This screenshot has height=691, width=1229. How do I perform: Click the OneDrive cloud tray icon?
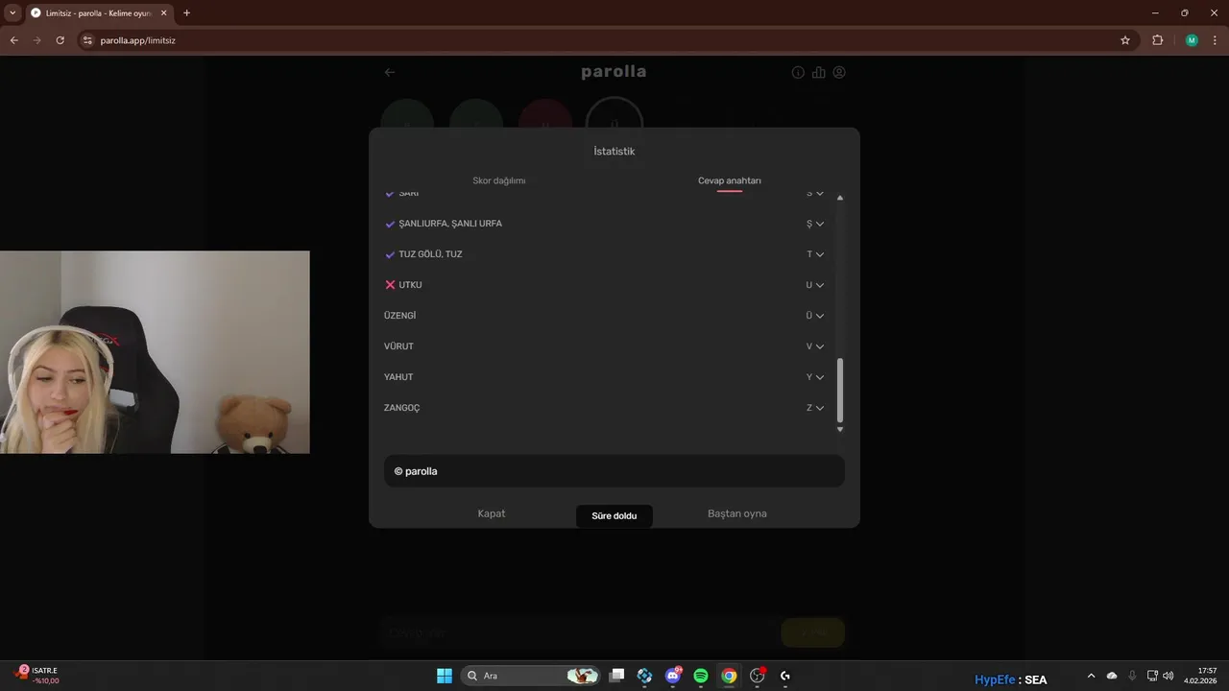pyautogui.click(x=1112, y=676)
